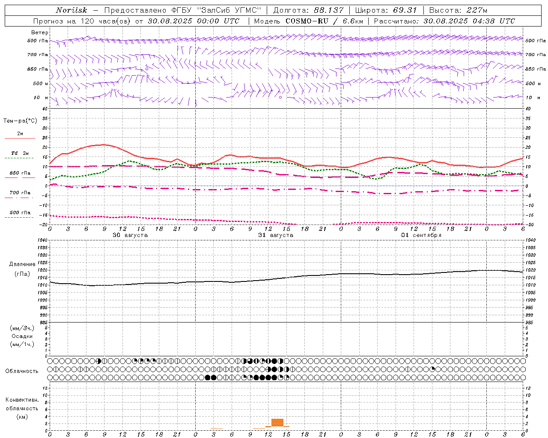Click the '01 сентября' date label
Screen dimensions: 548x438
[421, 235]
